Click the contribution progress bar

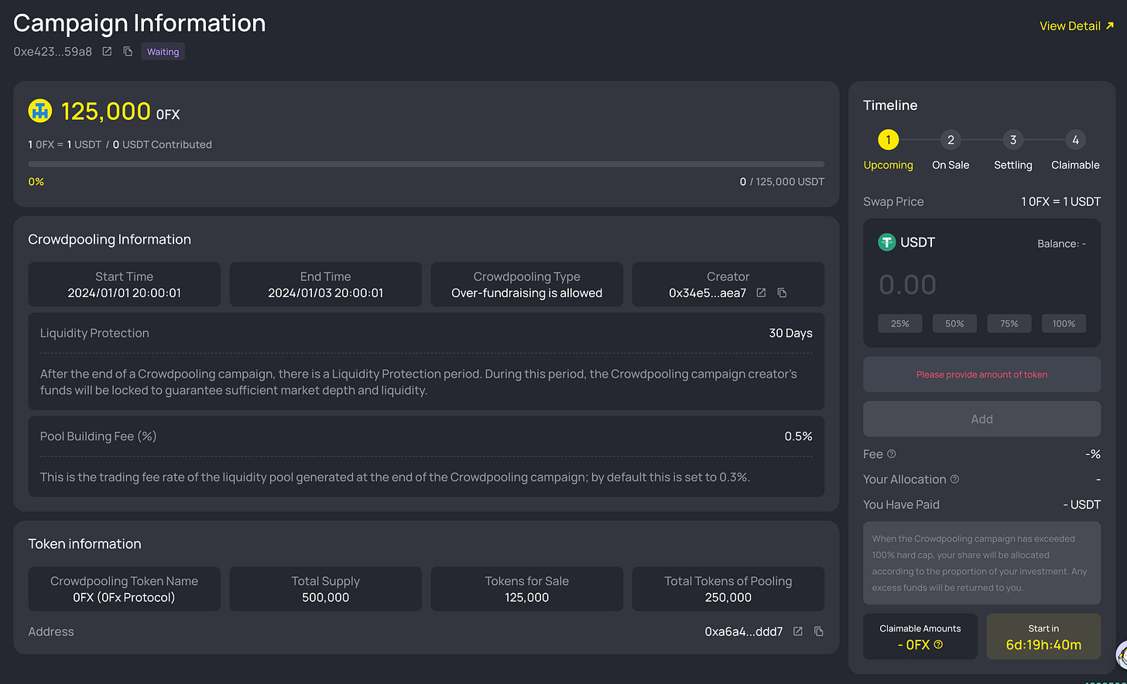point(426,164)
